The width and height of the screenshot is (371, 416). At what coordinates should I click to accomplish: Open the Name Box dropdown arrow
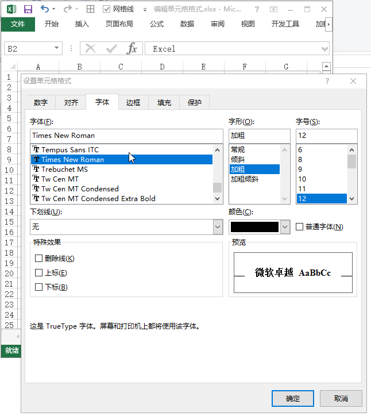[x=56, y=49]
